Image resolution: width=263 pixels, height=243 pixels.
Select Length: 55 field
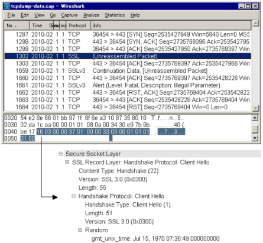[92, 188]
